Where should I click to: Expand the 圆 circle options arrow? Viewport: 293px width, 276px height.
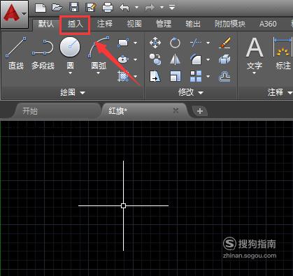[x=70, y=73]
